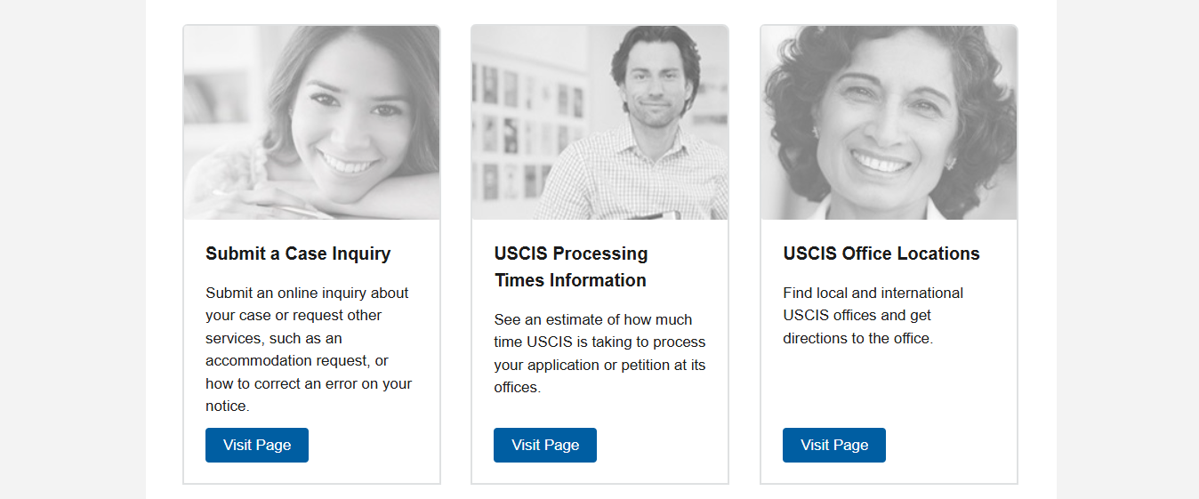Image resolution: width=1199 pixels, height=499 pixels.
Task: Open the Submit a Case Inquiry heading
Action: 298,254
